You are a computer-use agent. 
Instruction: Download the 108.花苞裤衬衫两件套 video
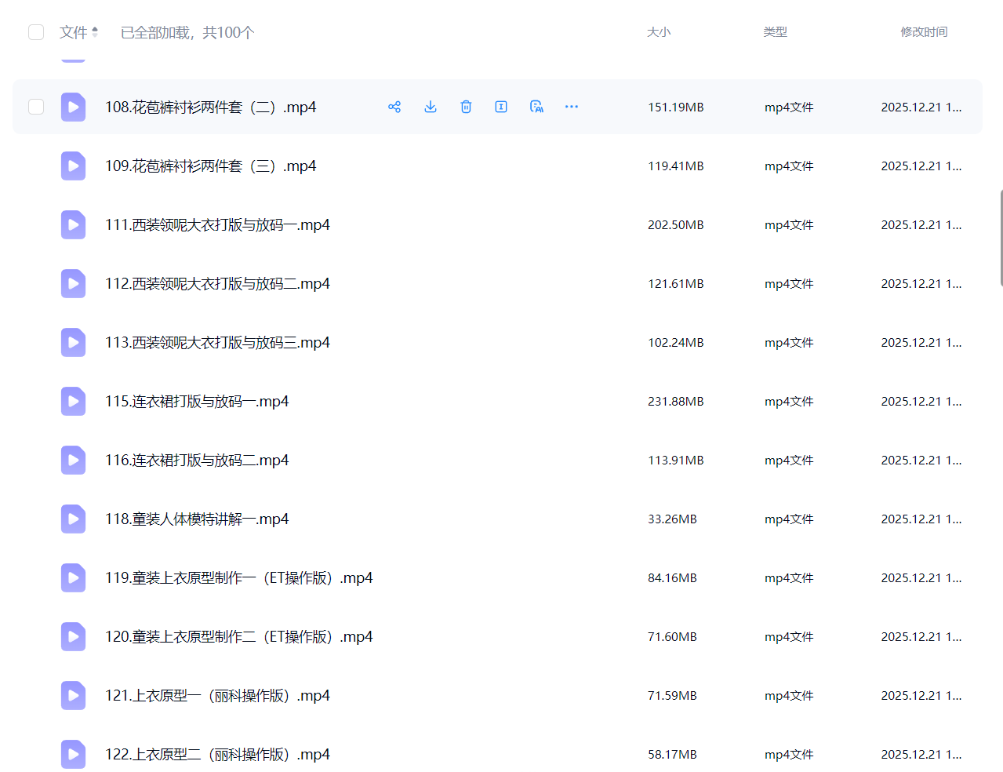click(431, 107)
